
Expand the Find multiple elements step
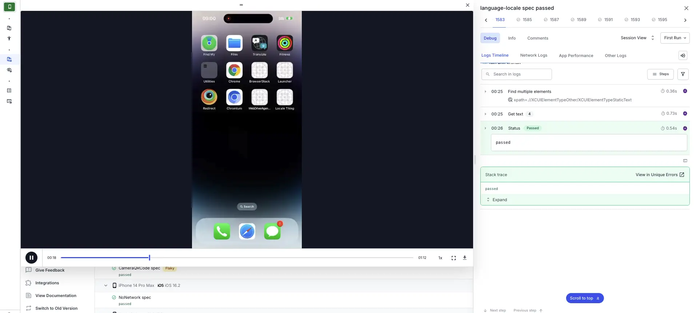[x=485, y=92]
